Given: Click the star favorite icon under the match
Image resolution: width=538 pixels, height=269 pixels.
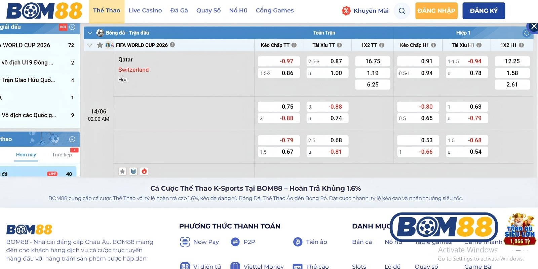Looking at the screenshot, I should 122,171.
